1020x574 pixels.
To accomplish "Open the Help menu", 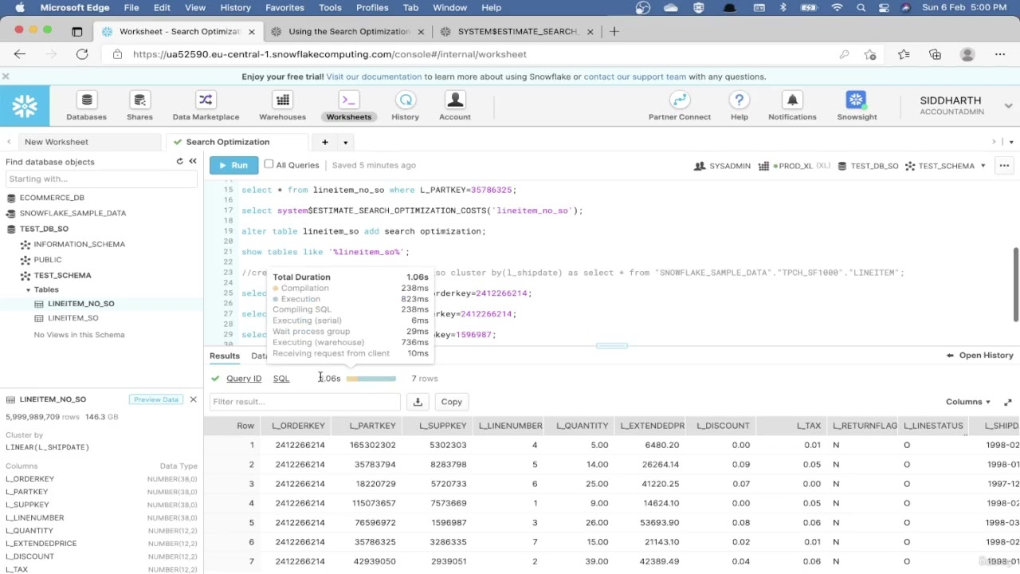I will 739,106.
